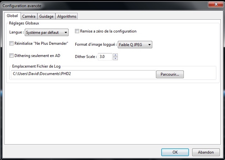Tick the Réinitialise "Ne Plus Demander" checkbox
The width and height of the screenshot is (225, 160).
[x=12, y=43]
